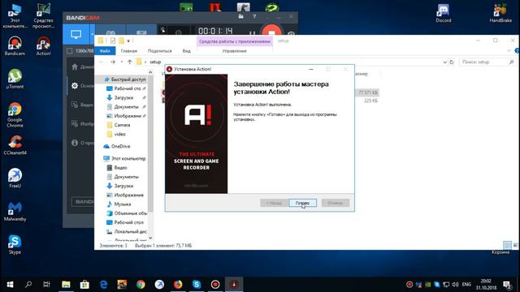Select OneDrive in navigation pane

[x=117, y=146]
